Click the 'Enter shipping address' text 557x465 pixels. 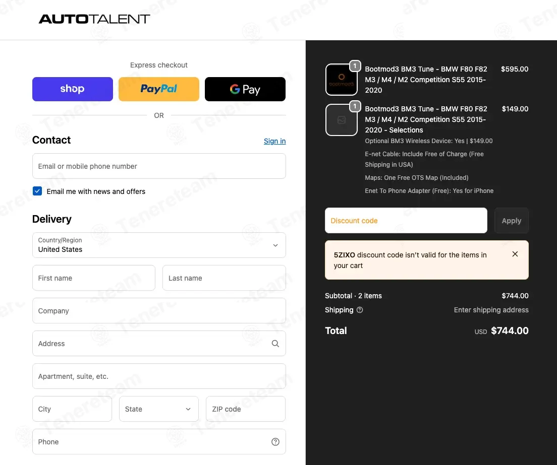coord(491,310)
